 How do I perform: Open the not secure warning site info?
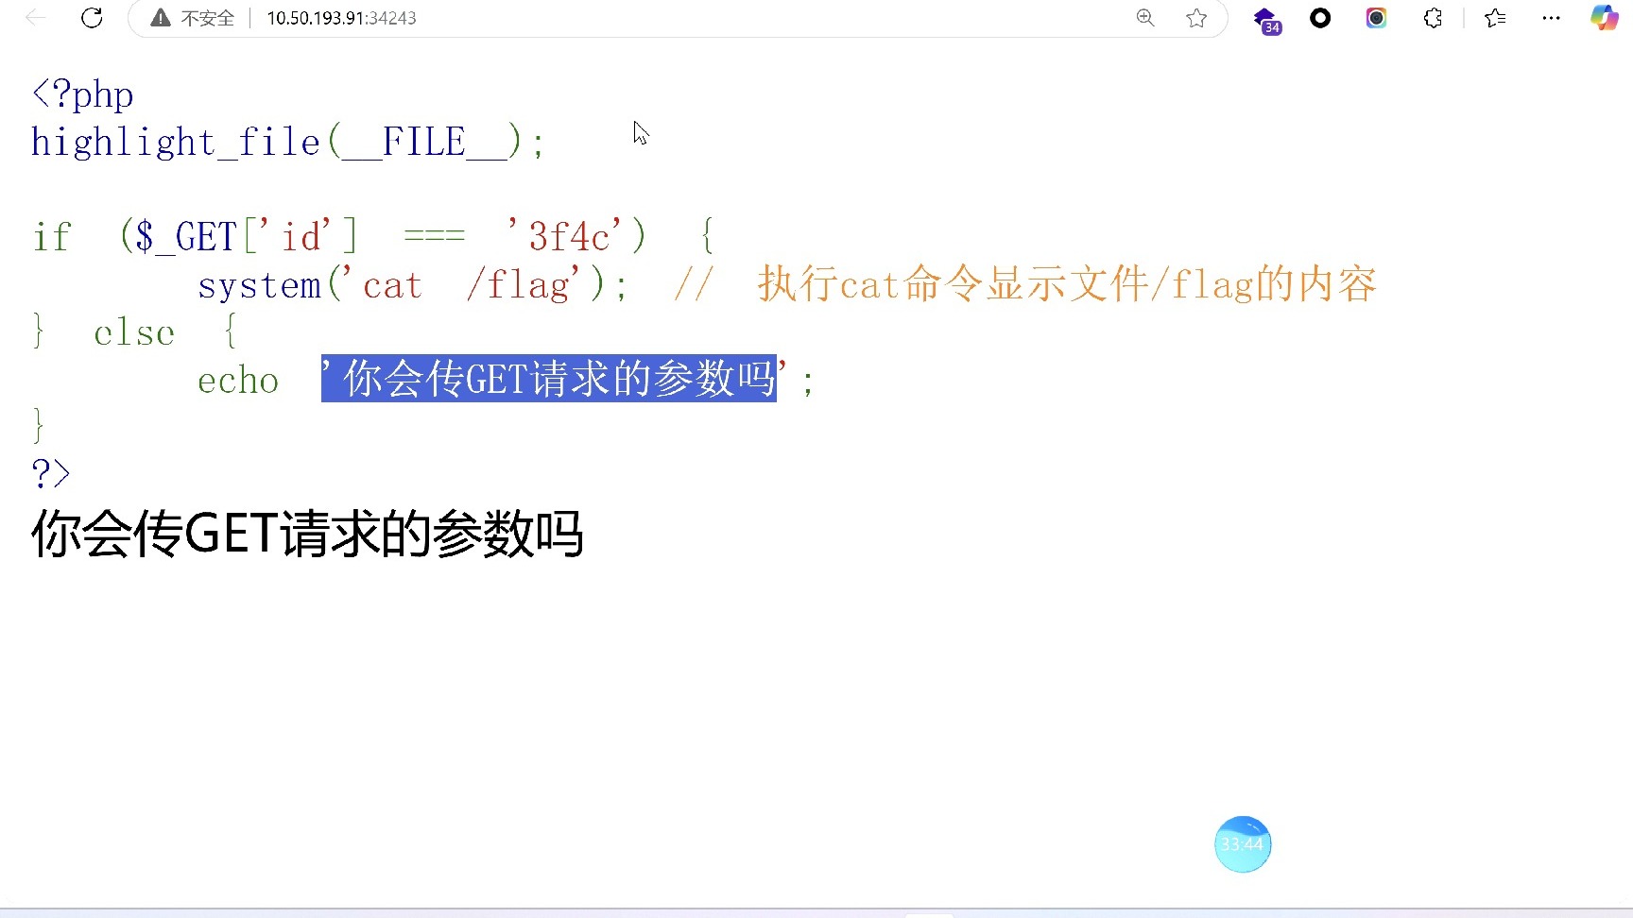pyautogui.click(x=193, y=18)
